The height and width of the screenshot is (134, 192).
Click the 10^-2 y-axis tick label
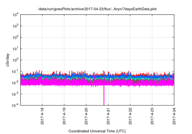pyautogui.click(x=15, y=83)
